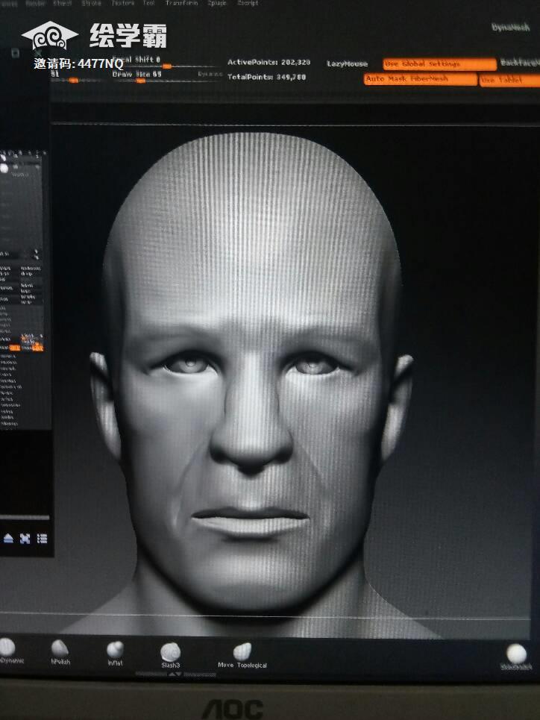Click the TotalPoints count readout
This screenshot has height=720, width=540.
coord(266,77)
